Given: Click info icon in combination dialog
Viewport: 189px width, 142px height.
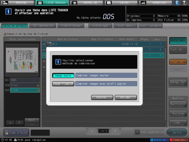Looking at the screenshot, I should (58, 62).
